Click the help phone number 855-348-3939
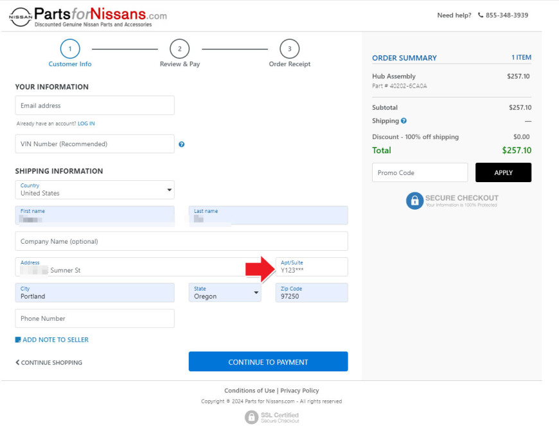 507,15
